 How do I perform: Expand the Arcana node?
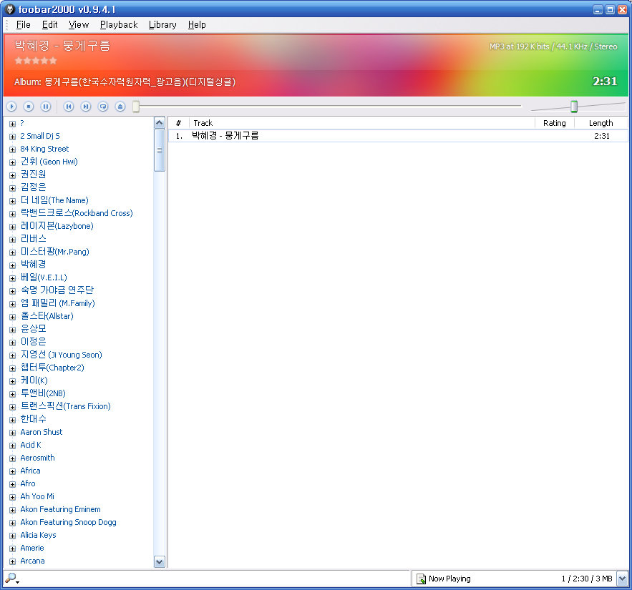(12, 561)
